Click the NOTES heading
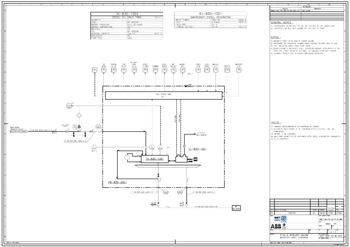The image size is (350, 247). (276, 37)
